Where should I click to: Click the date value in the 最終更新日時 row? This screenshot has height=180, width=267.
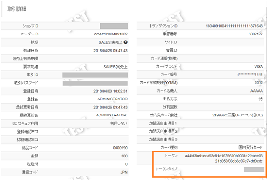click(x=110, y=107)
